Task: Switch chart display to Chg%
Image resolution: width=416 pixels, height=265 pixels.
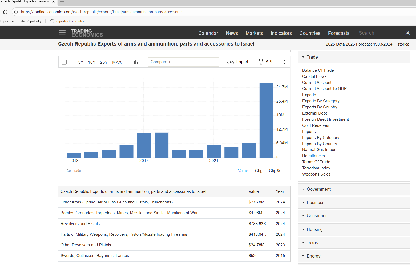Action: [x=274, y=171]
